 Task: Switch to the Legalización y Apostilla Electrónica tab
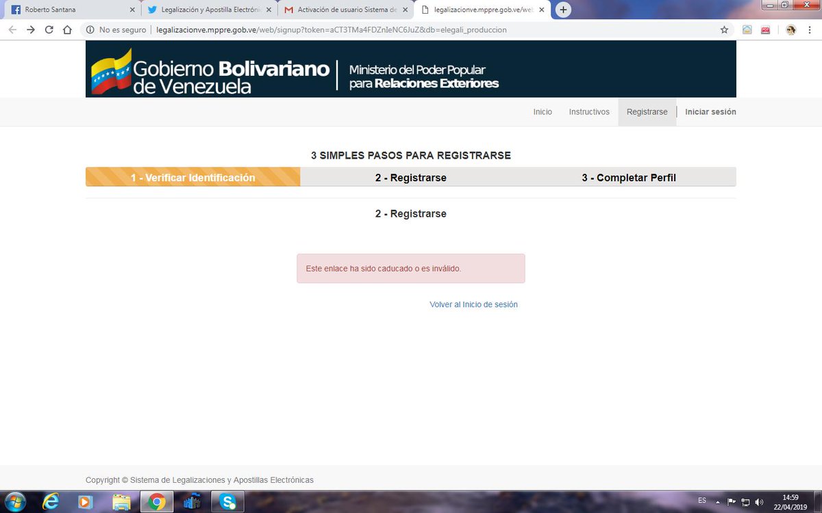208,10
